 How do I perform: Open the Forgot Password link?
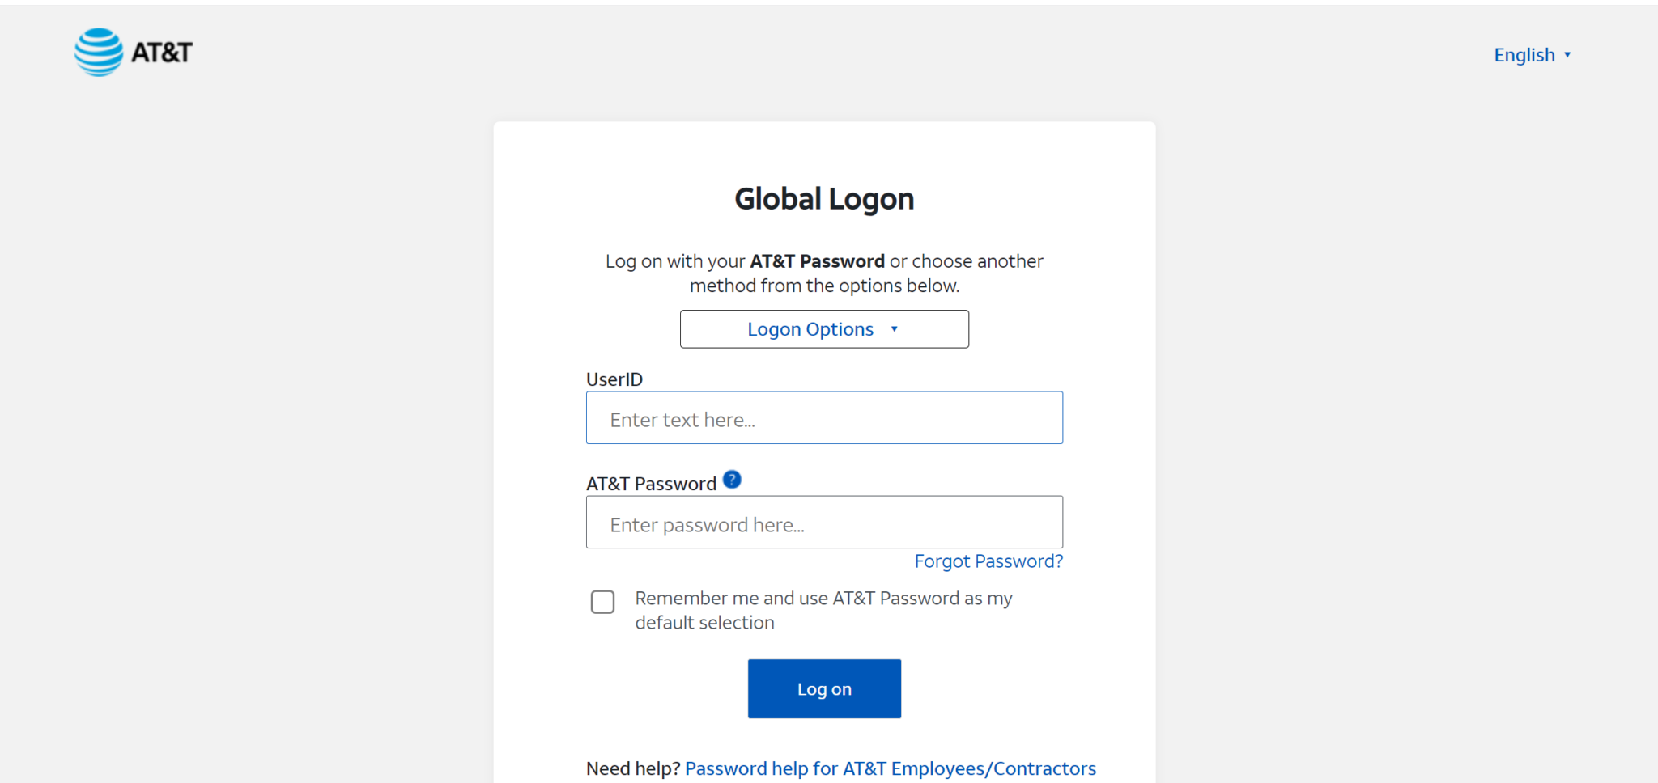click(x=988, y=561)
